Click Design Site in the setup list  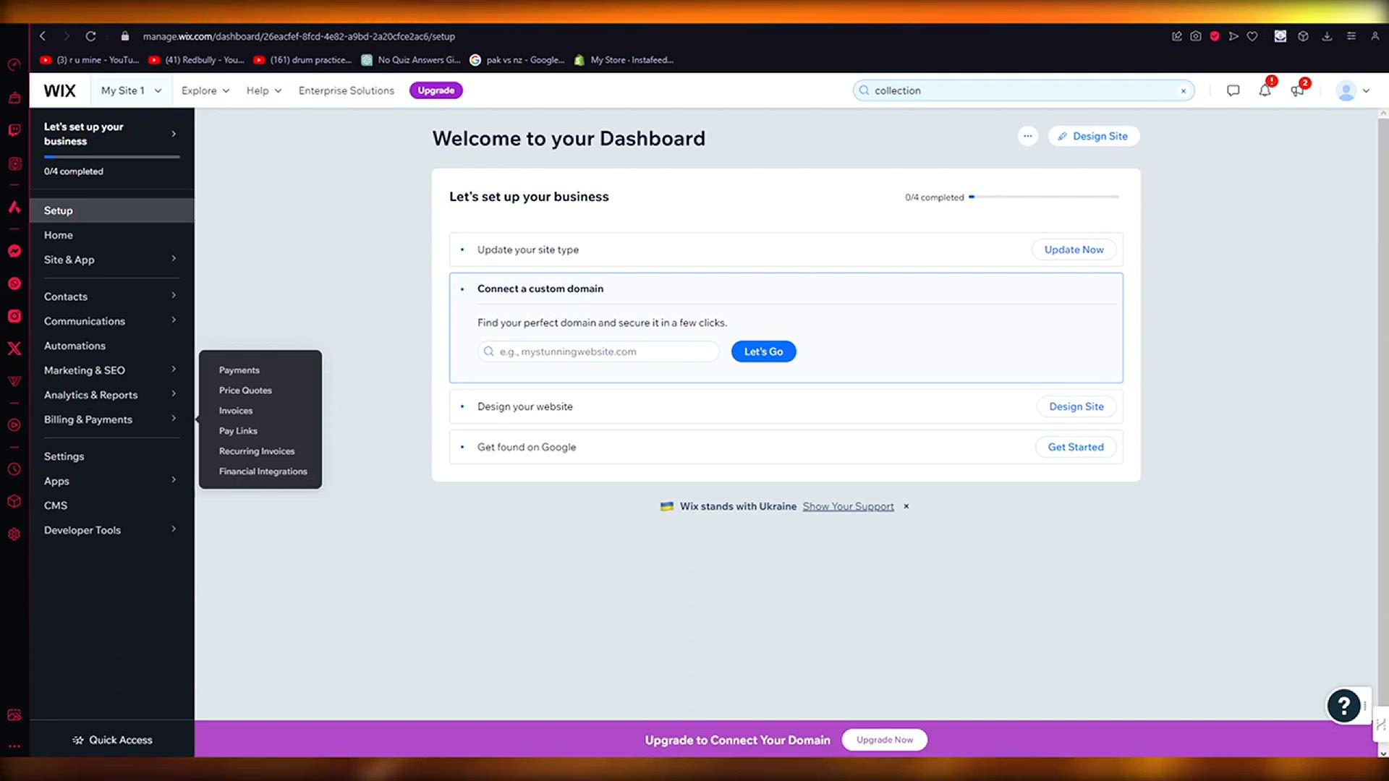point(1076,406)
